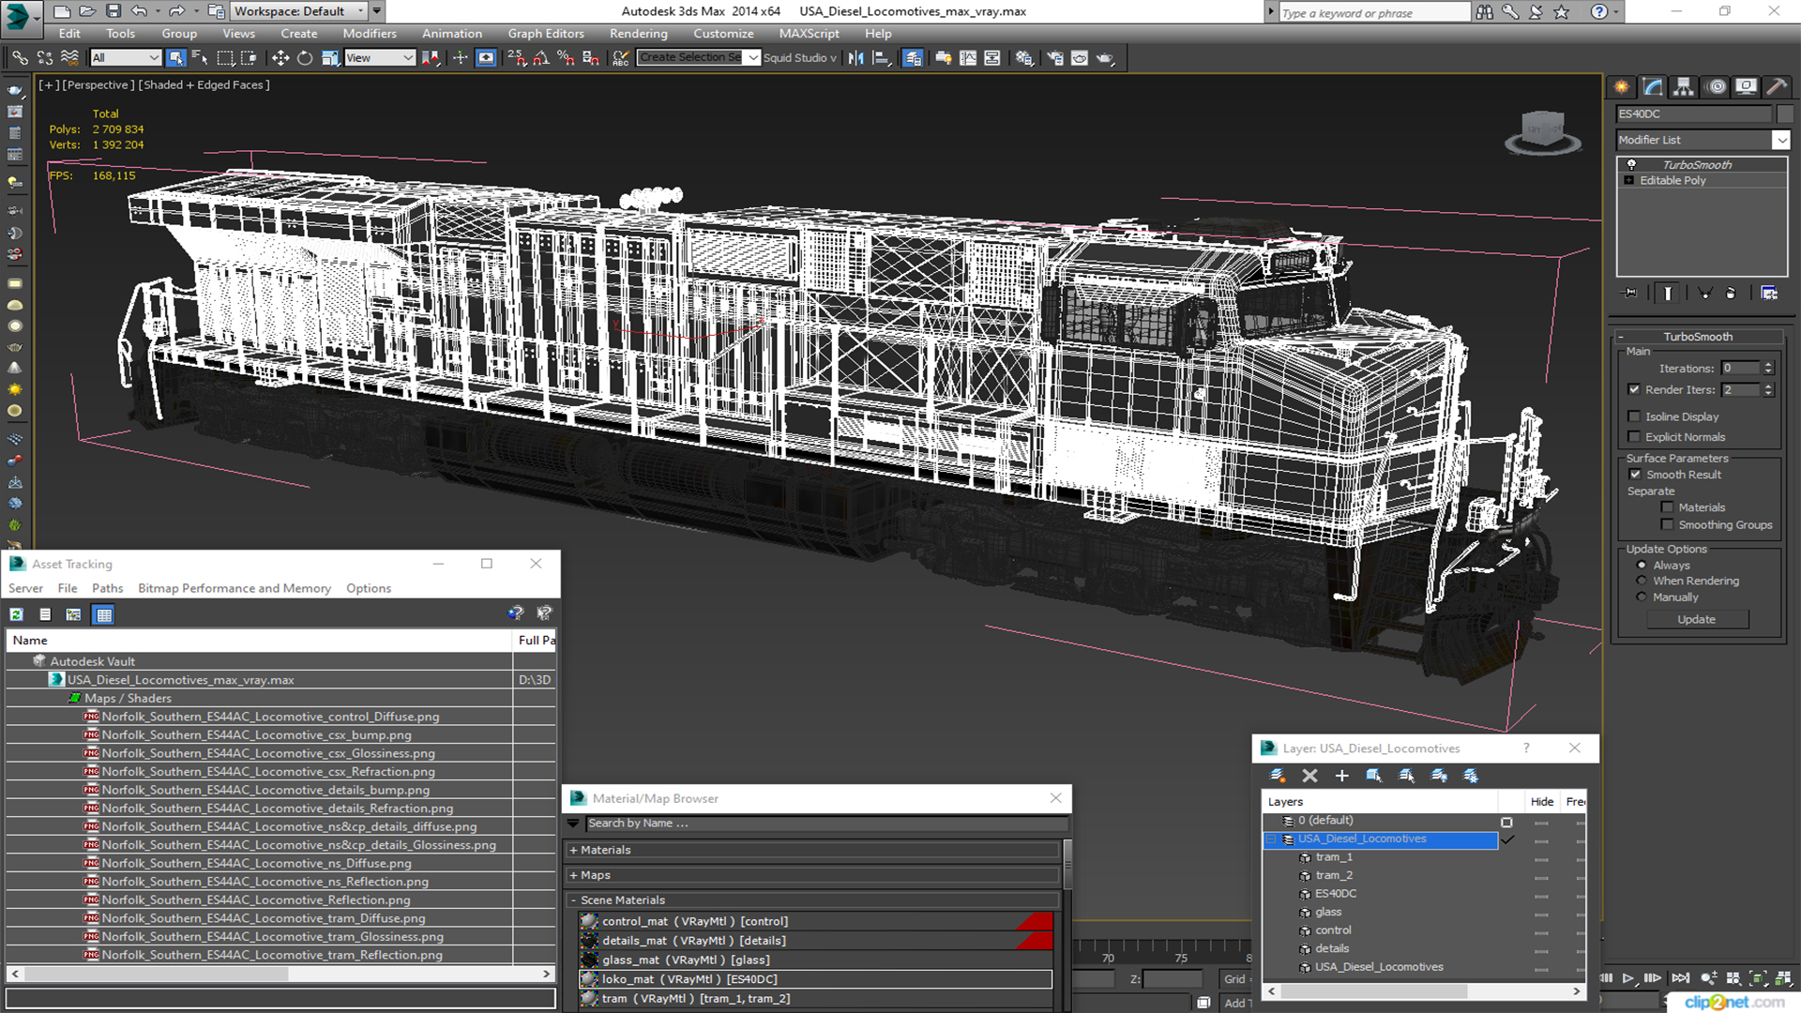Enable Explicit Normals checkbox

click(x=1634, y=437)
